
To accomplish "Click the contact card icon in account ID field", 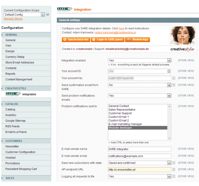I will point(169,71).
